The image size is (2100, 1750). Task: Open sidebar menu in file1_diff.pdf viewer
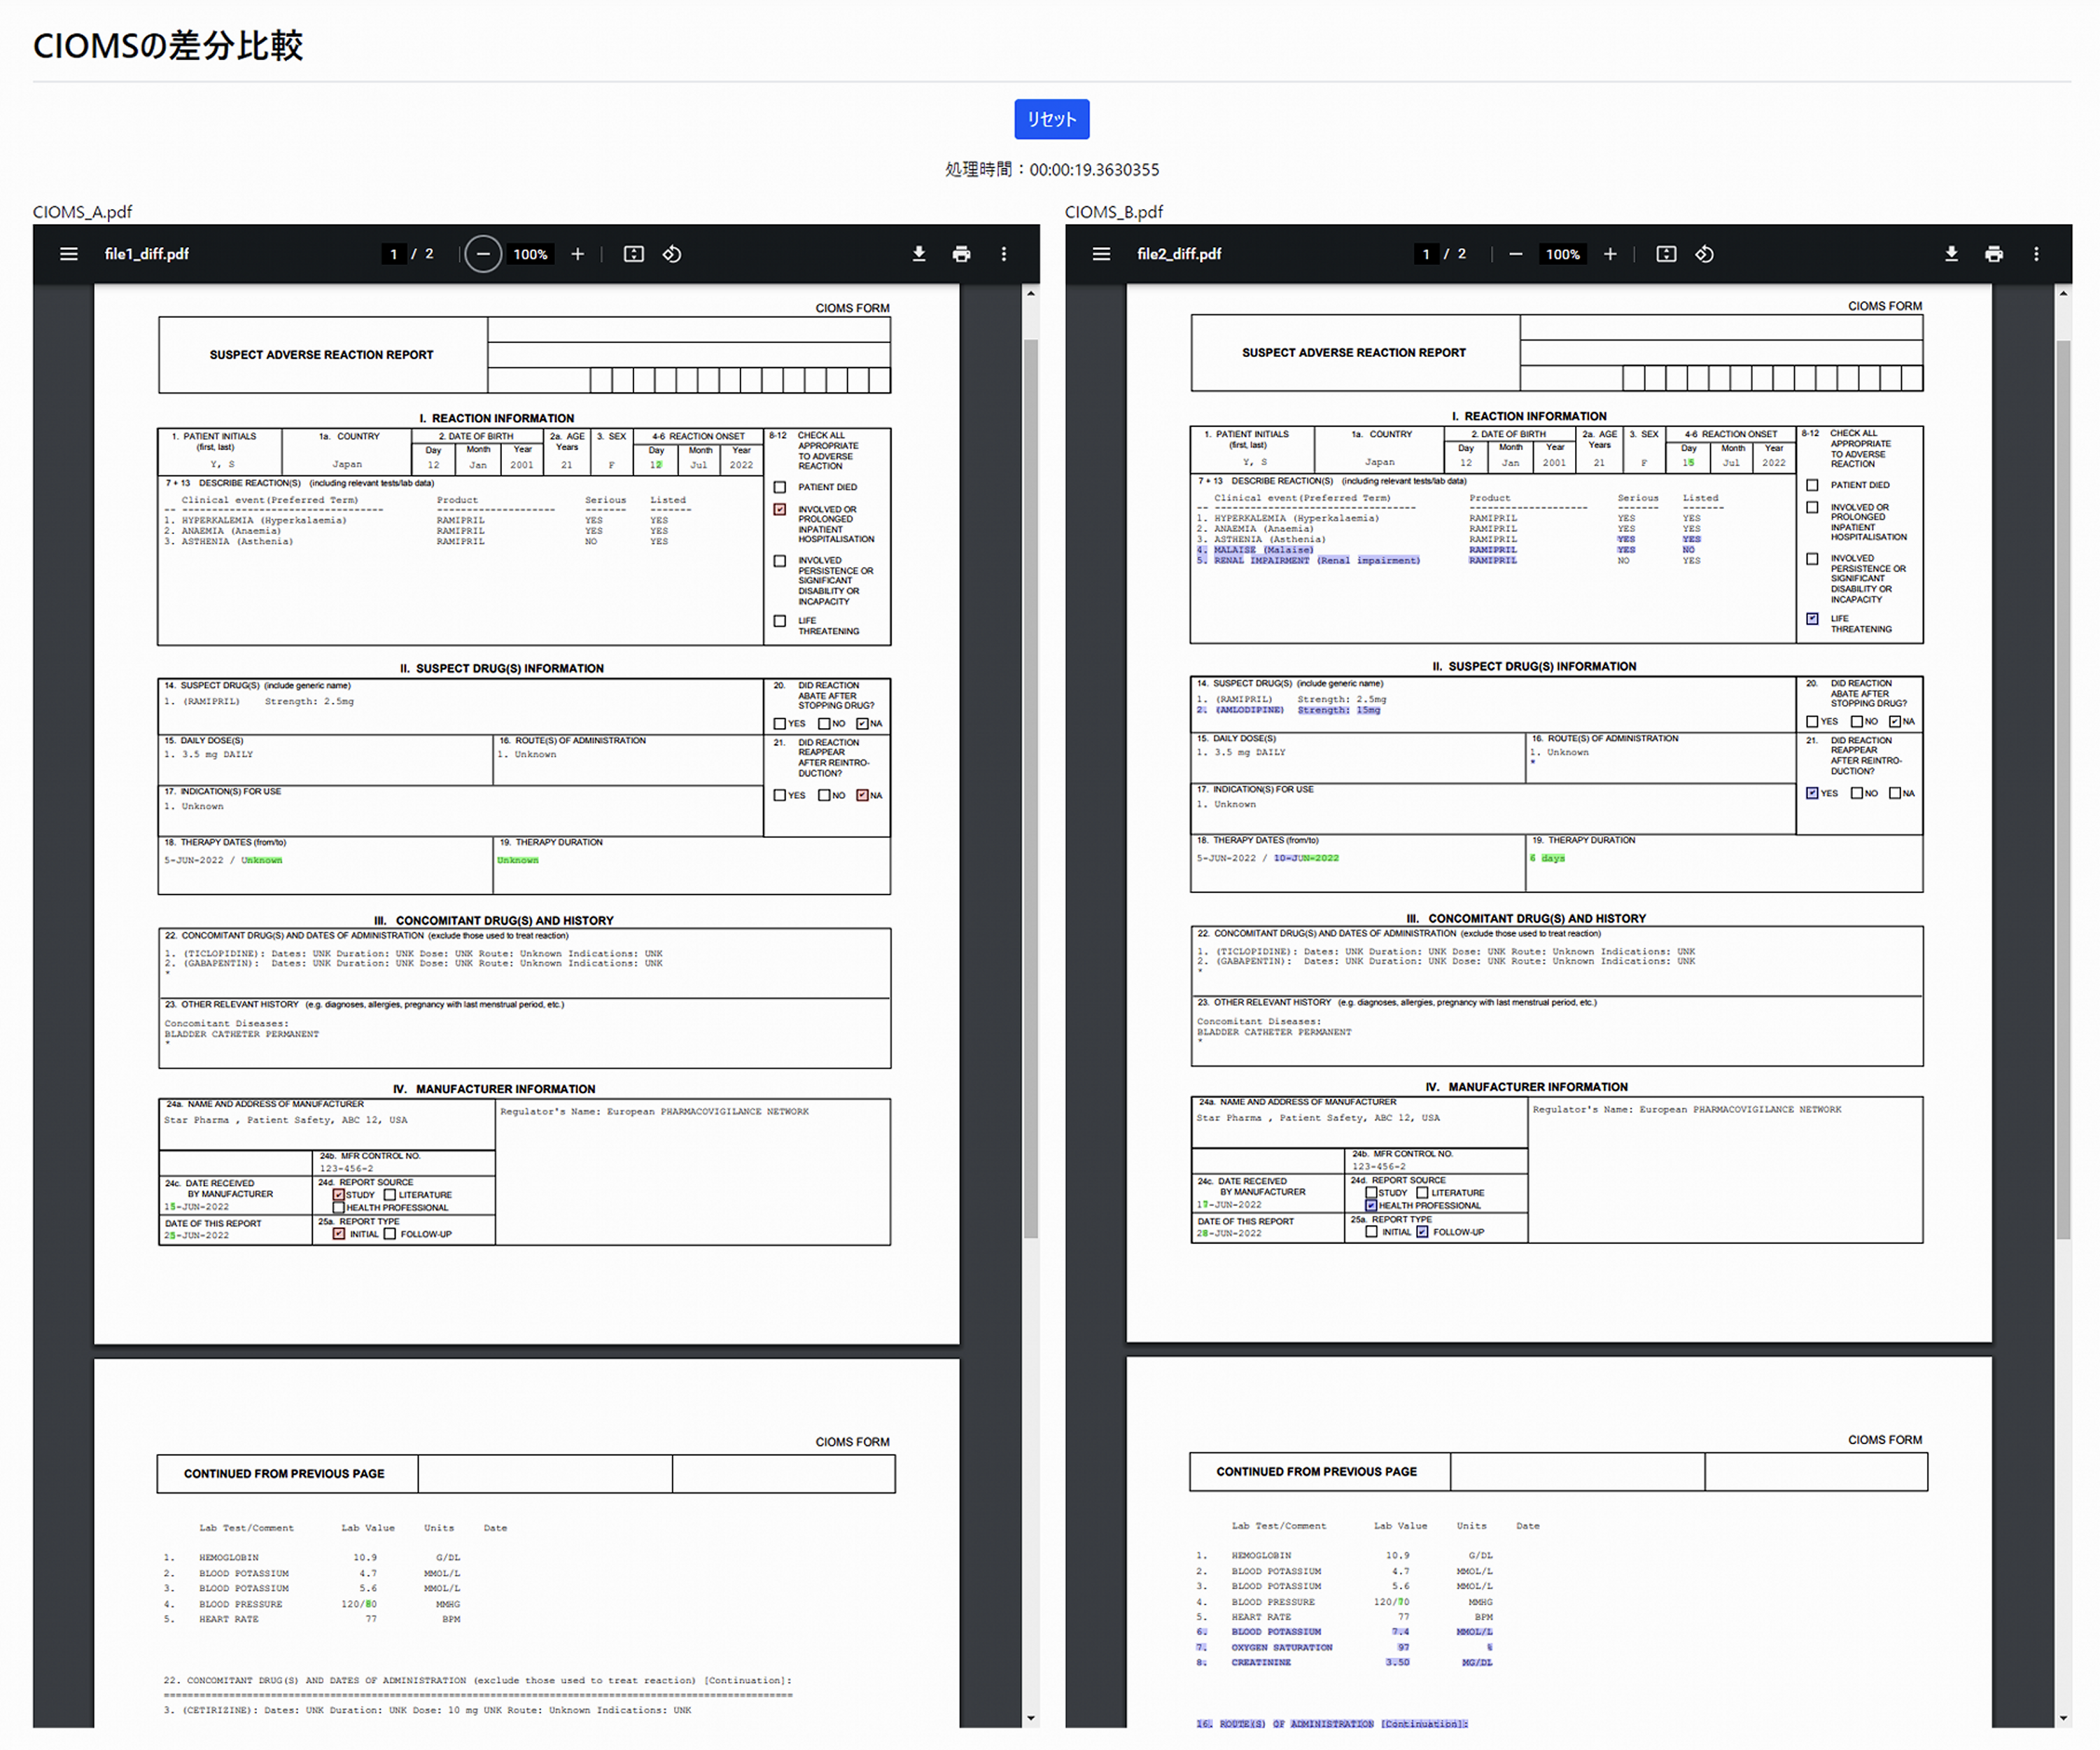pyautogui.click(x=68, y=254)
